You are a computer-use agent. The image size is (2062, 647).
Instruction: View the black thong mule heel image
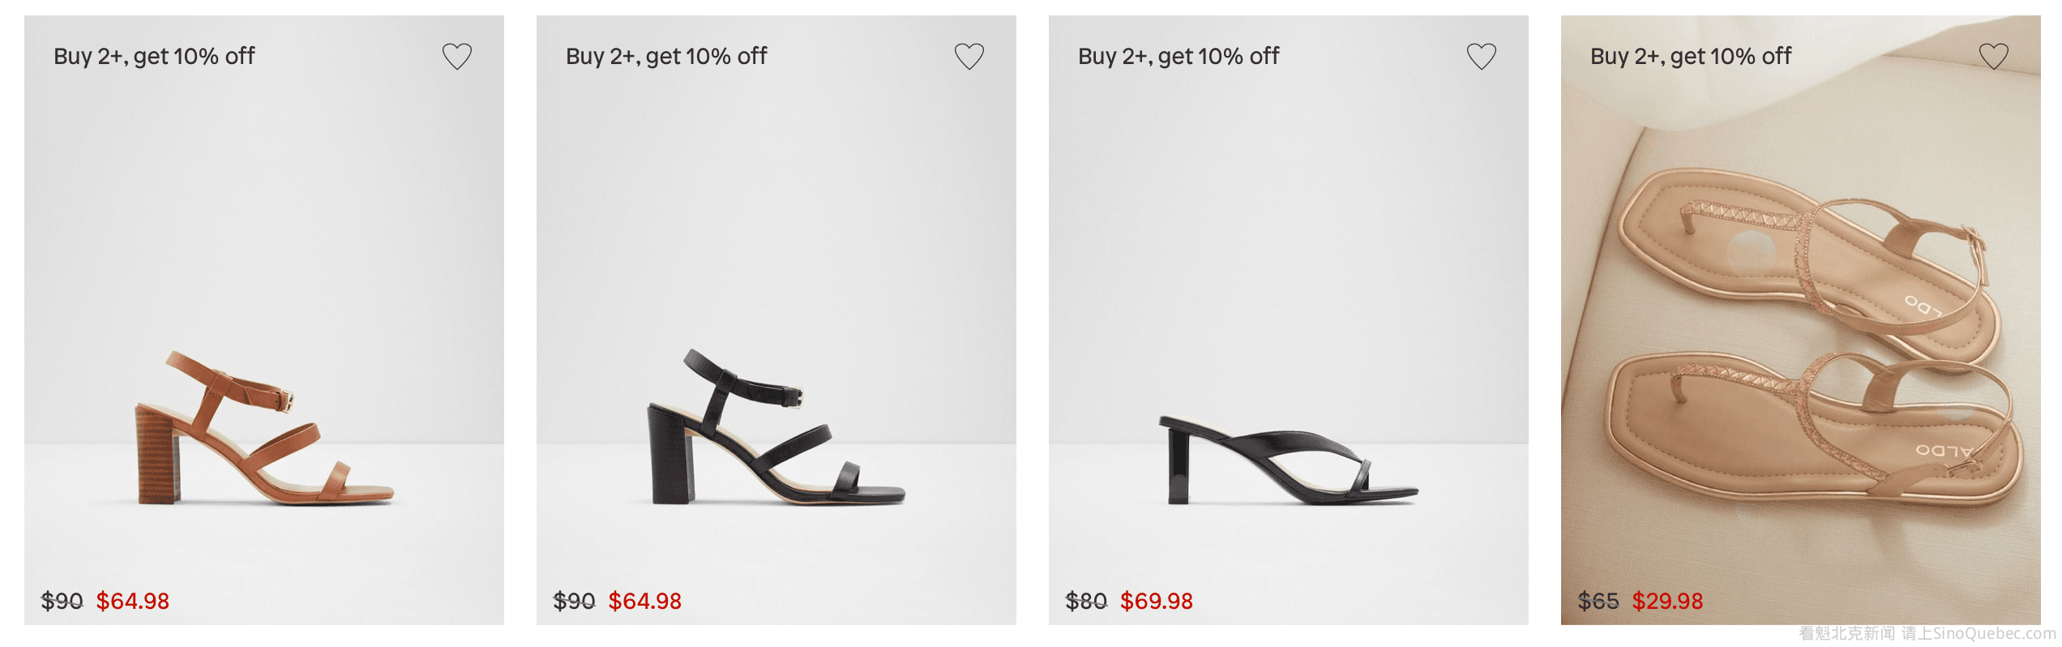(1288, 458)
